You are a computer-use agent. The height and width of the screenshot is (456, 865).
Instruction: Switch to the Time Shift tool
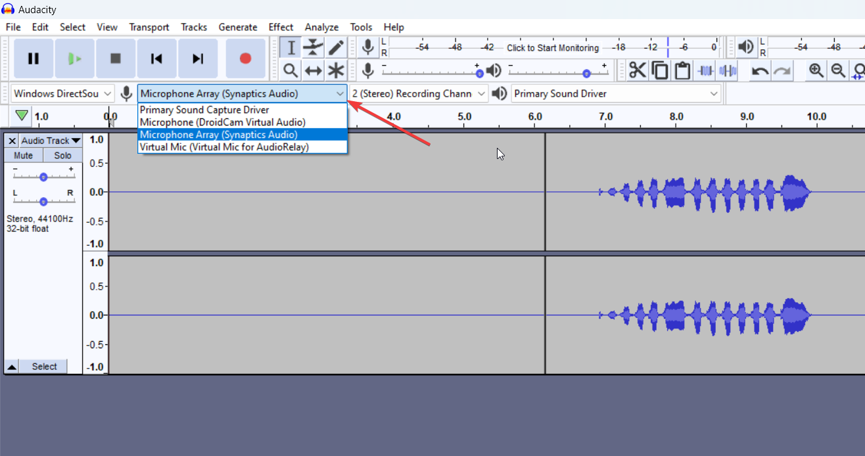pos(314,70)
